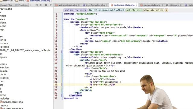Click 'Posted by Max on 12 Feb 2016'
The width and height of the screenshot is (193, 109).
107,71
